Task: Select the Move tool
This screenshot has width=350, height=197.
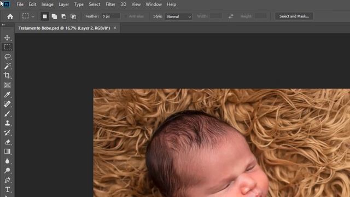Action: pos(7,38)
